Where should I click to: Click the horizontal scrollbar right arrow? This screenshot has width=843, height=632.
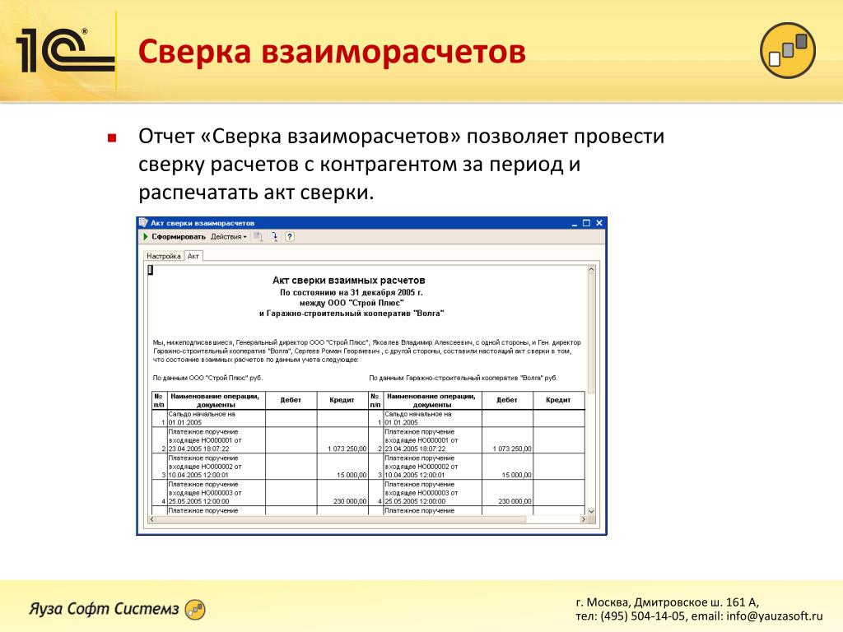click(584, 520)
